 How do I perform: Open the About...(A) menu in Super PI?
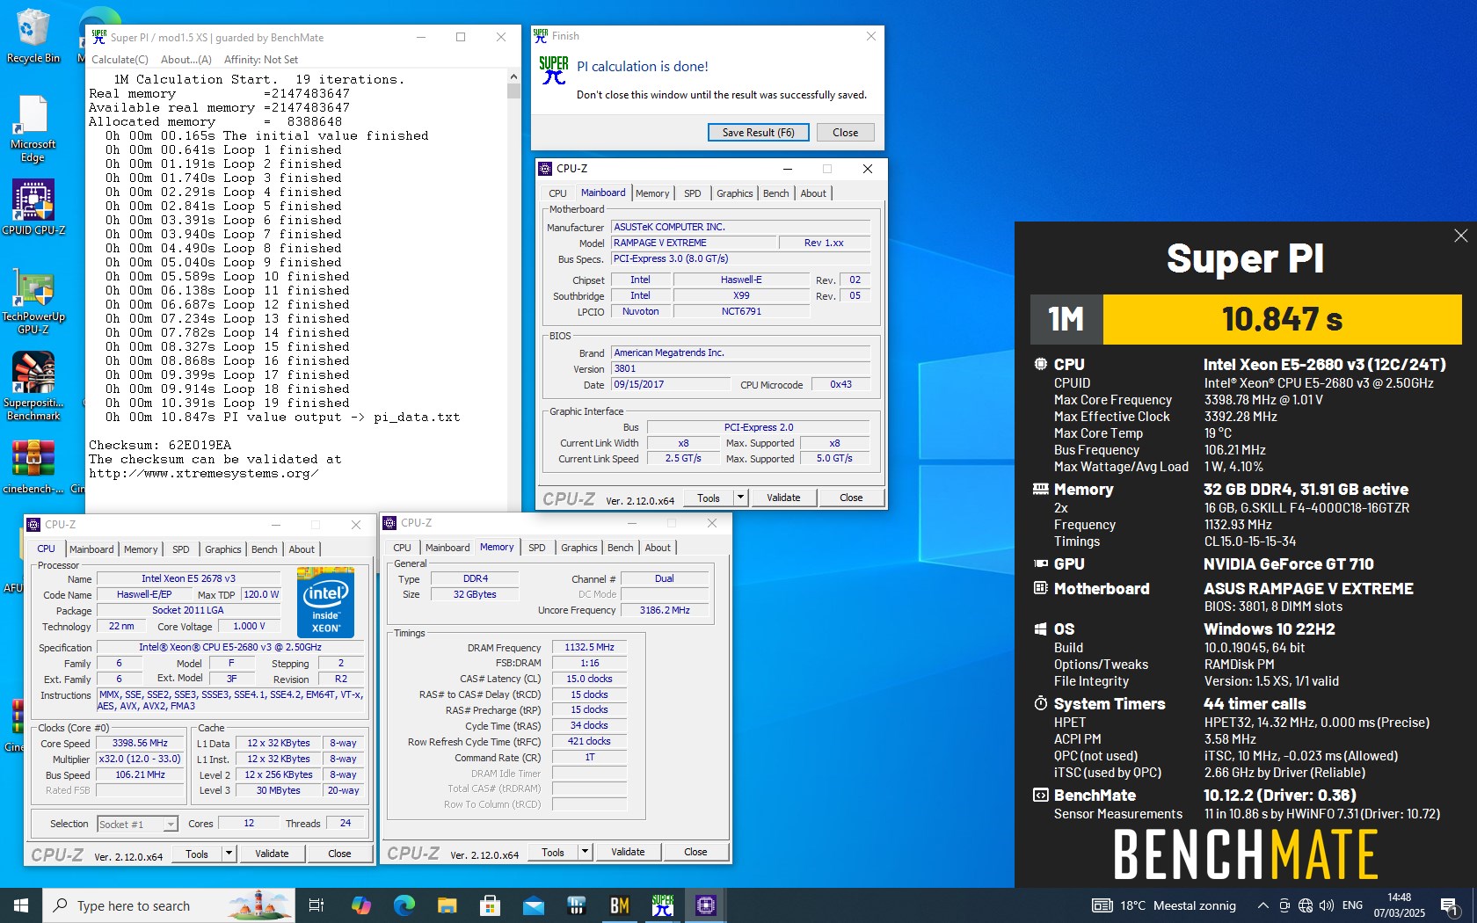pyautogui.click(x=186, y=60)
